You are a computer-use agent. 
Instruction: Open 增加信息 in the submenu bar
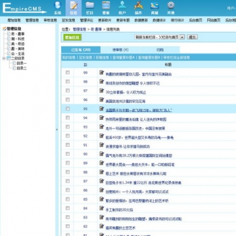pyautogui.click(x=14, y=20)
